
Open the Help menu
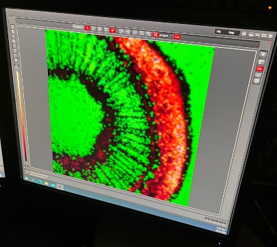(x=231, y=33)
